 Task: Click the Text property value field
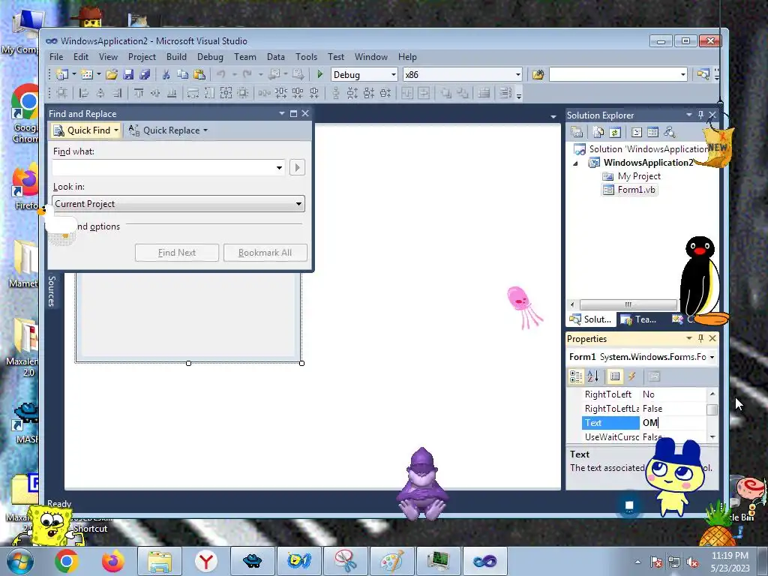(x=673, y=423)
